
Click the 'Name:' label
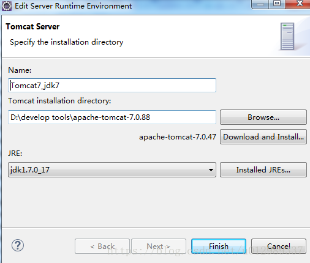[x=20, y=70]
